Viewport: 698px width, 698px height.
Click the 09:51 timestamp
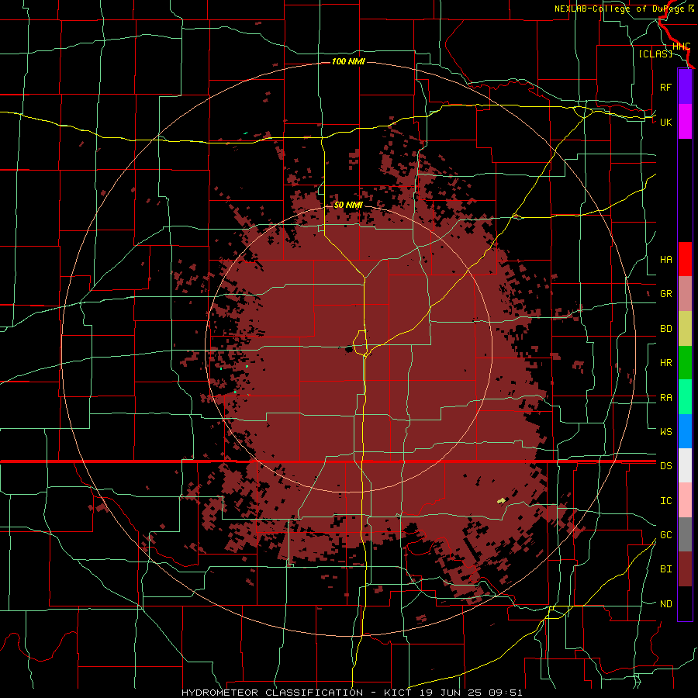505,693
